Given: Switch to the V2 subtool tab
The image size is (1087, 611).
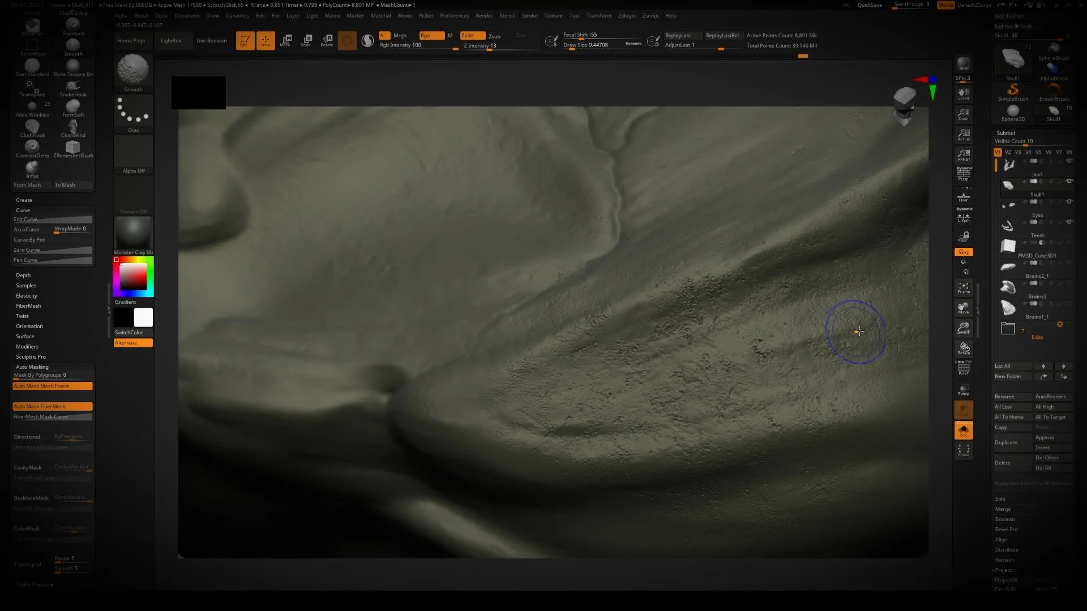Looking at the screenshot, I should click(1008, 152).
